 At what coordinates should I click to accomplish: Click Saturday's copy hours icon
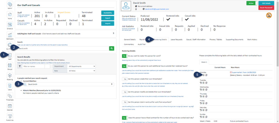click(207, 110)
